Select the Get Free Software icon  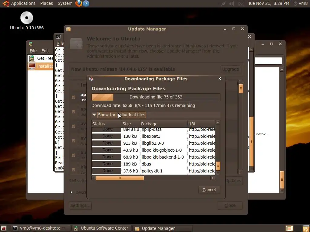point(32,58)
